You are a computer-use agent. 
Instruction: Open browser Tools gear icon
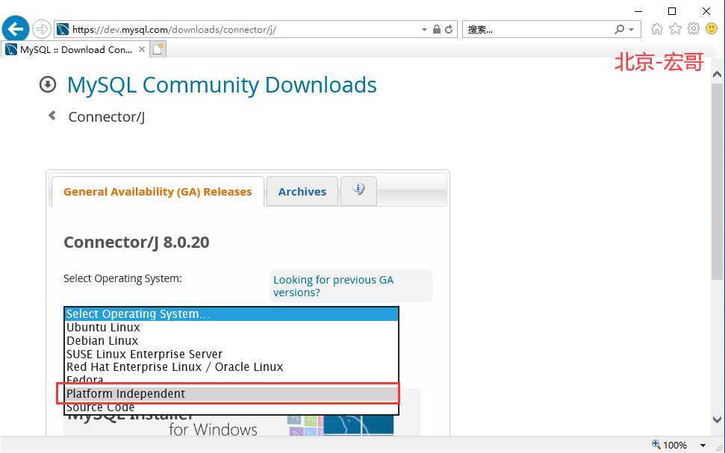coord(694,29)
